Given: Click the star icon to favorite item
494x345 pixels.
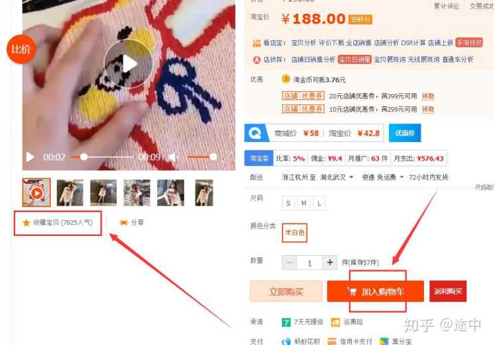Looking at the screenshot, I should pyautogui.click(x=26, y=223).
